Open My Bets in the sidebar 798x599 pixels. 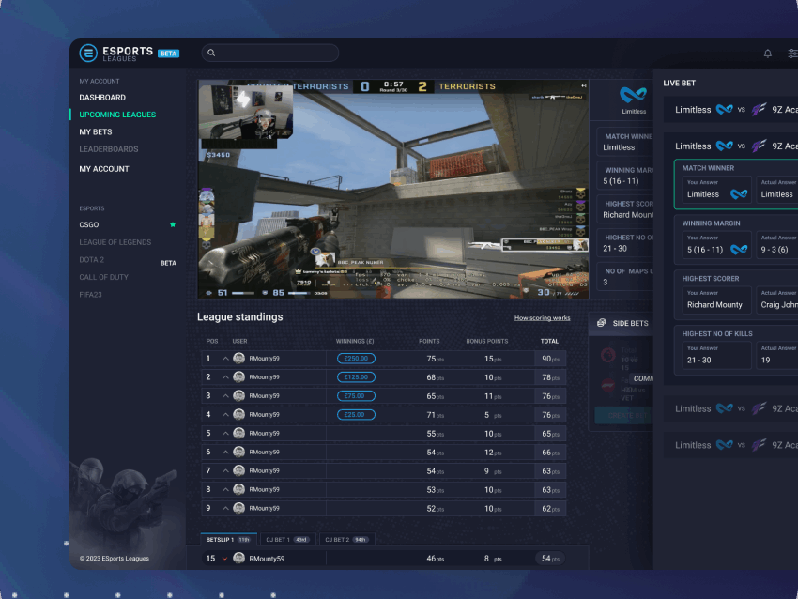point(96,132)
